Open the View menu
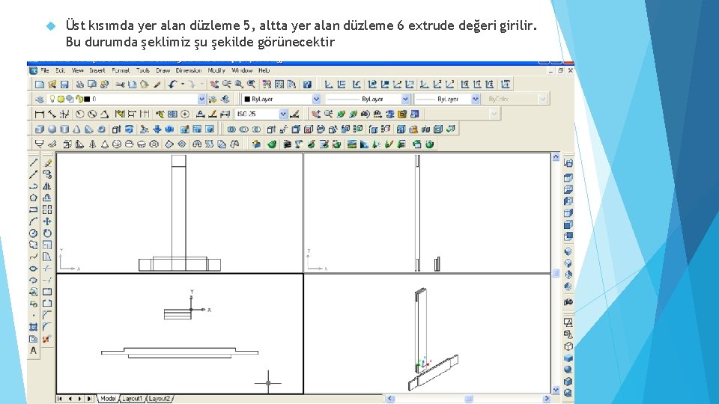Viewport: 719px width, 404px height. [77, 70]
